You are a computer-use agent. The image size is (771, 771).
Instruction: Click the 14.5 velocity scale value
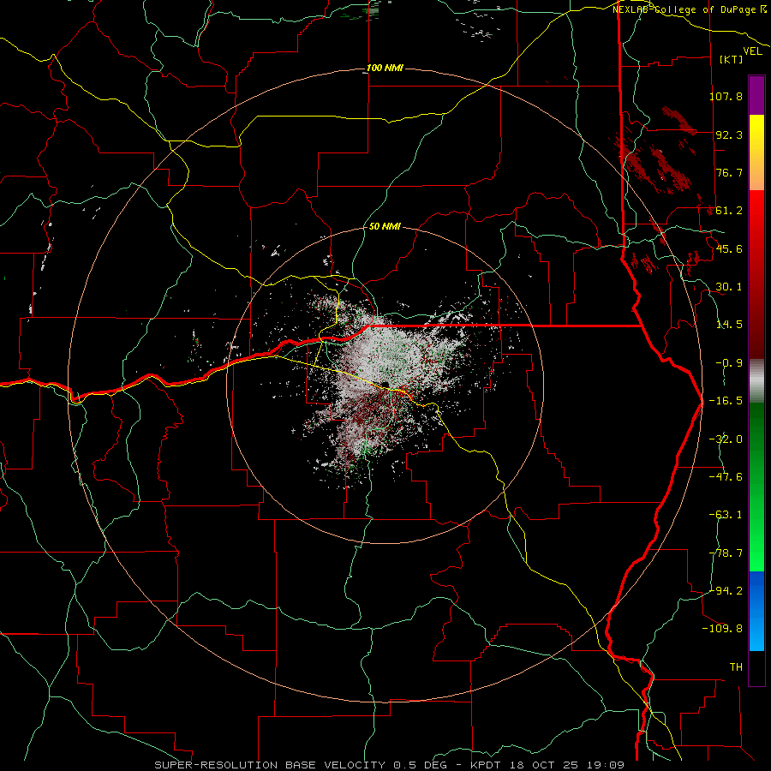tap(729, 325)
